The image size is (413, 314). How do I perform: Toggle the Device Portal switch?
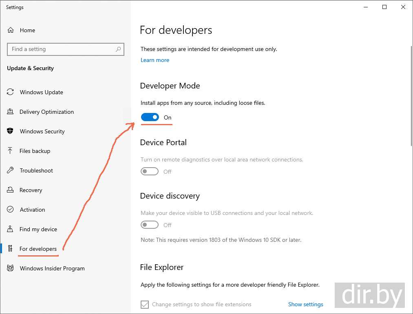coord(150,172)
